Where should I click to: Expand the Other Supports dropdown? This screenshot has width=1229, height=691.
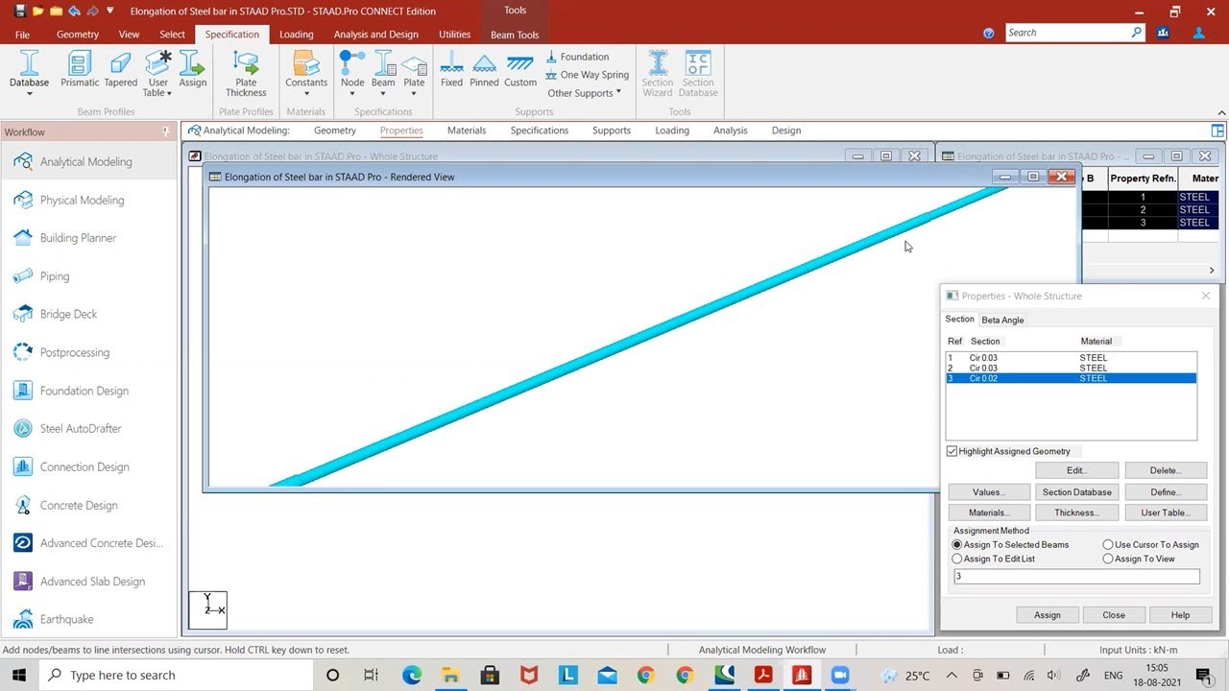(x=585, y=93)
